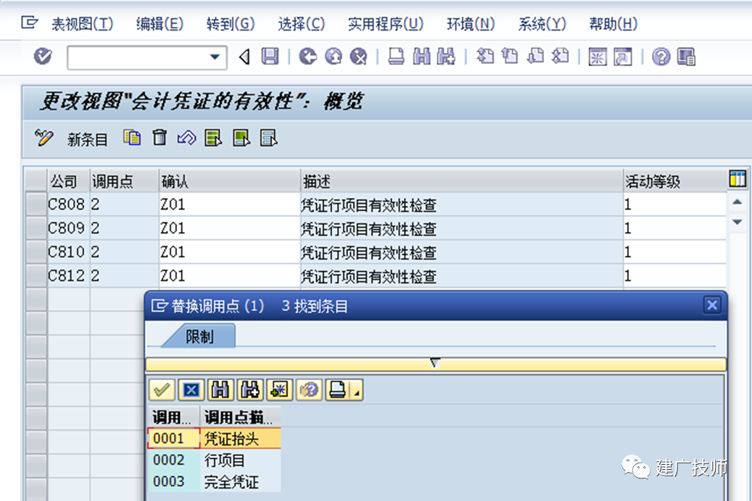
Task: Click the table scroll down arrow
Action: coord(737,222)
